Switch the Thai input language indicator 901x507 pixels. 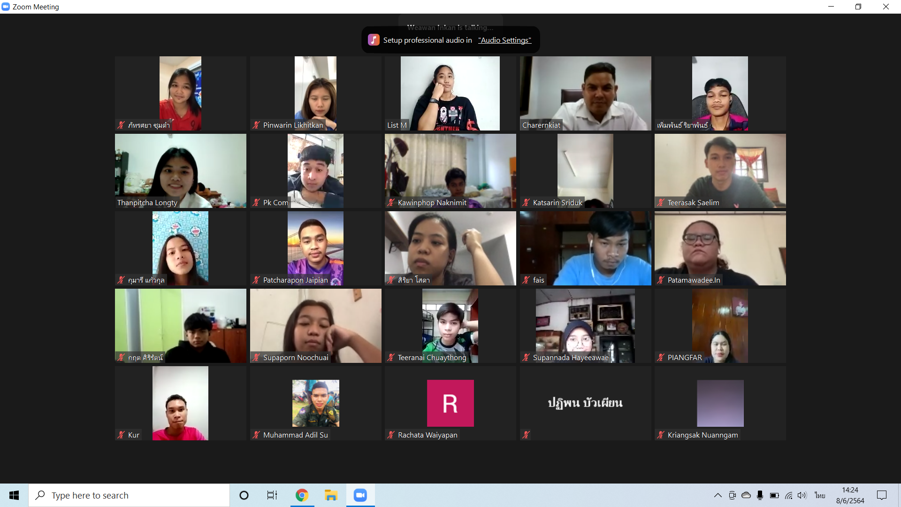pyautogui.click(x=820, y=495)
